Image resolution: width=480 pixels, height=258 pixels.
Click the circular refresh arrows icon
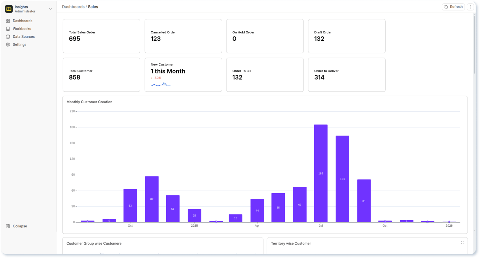446,7
